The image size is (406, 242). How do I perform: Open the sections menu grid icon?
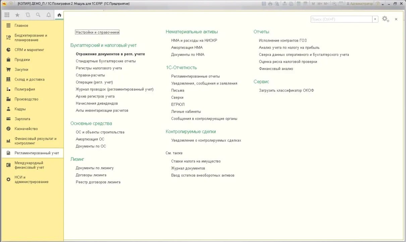pyautogui.click(x=7, y=15)
